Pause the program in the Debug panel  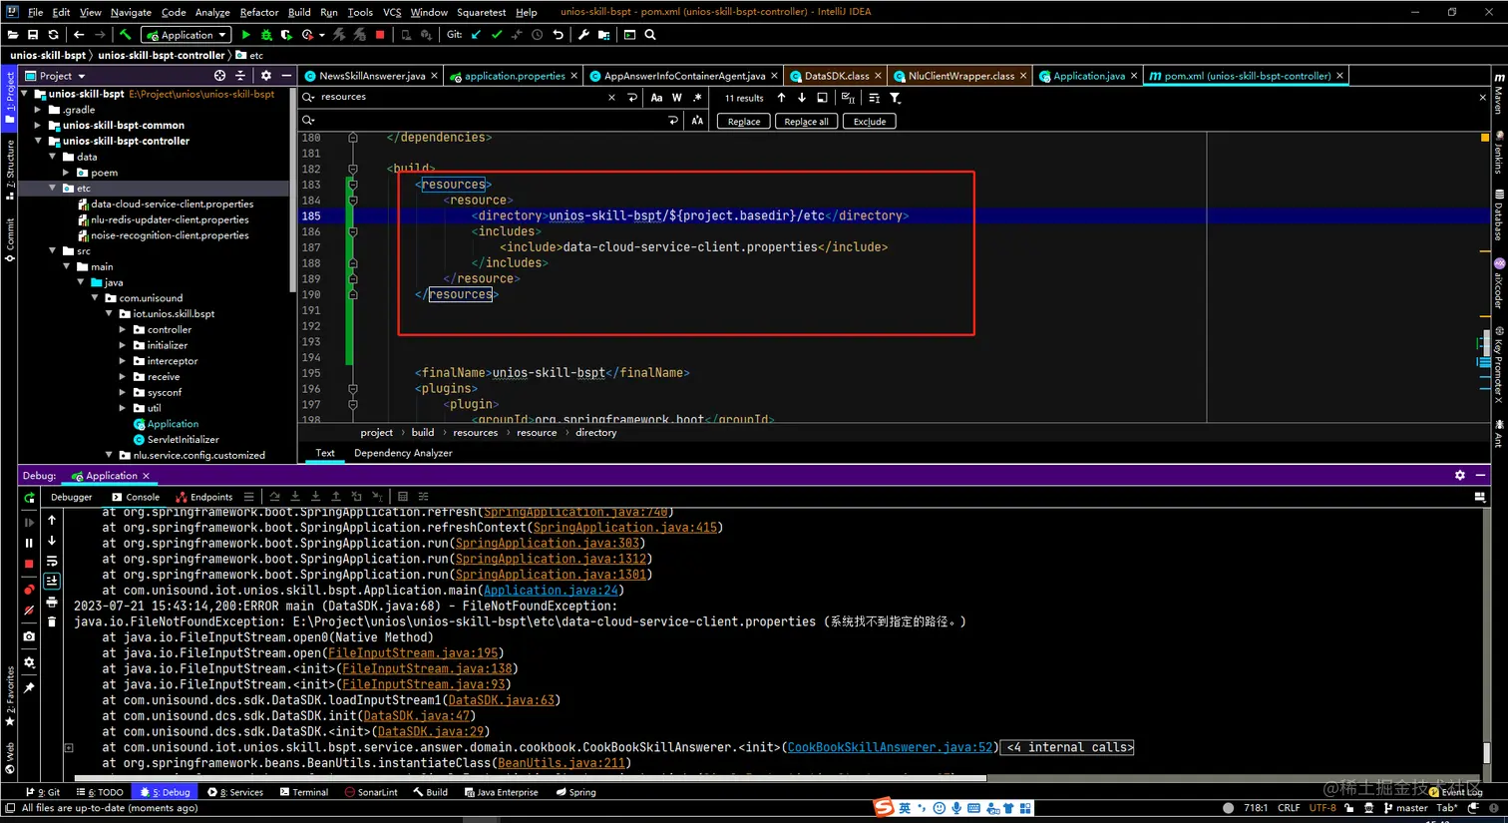pos(29,543)
